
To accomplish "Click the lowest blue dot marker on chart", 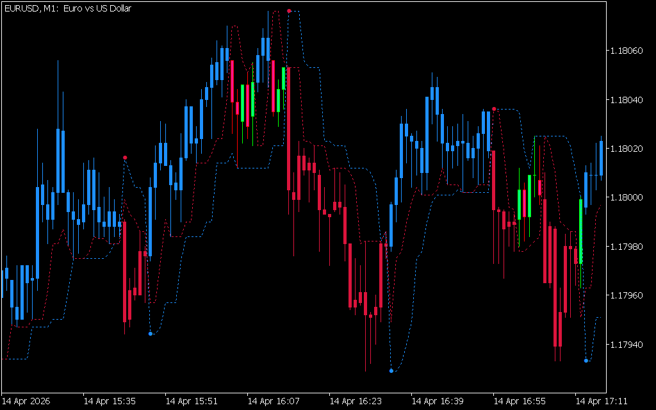I will (x=391, y=371).
